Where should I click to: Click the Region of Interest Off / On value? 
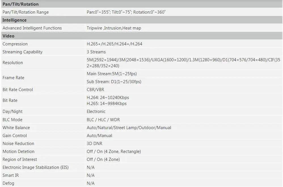click(103, 159)
